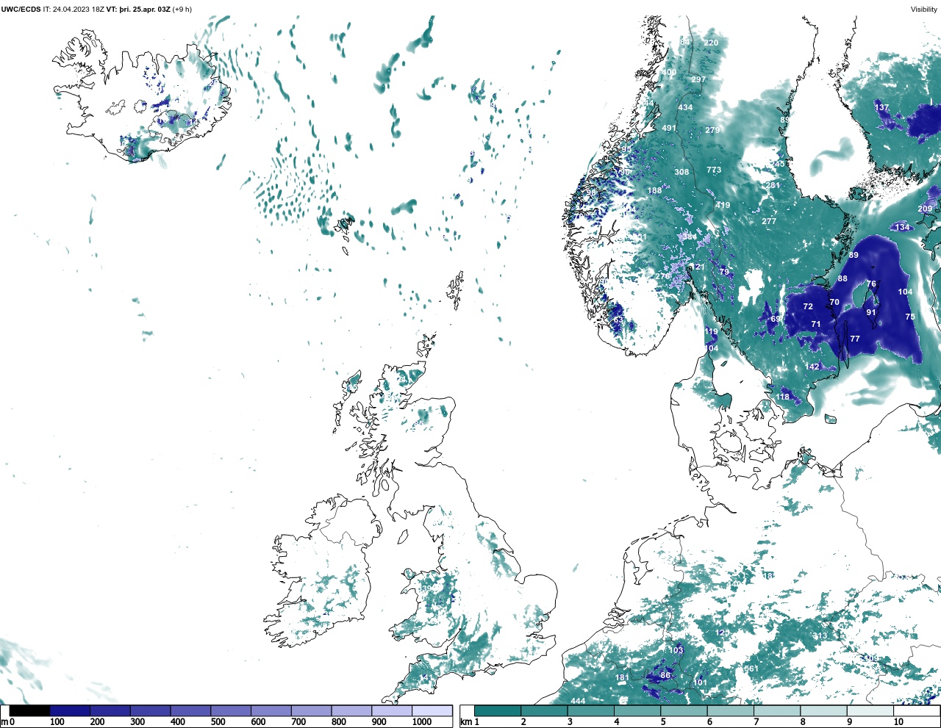Viewport: 941px width, 728px height.
Task: Select map value '279'
Action: [x=712, y=130]
